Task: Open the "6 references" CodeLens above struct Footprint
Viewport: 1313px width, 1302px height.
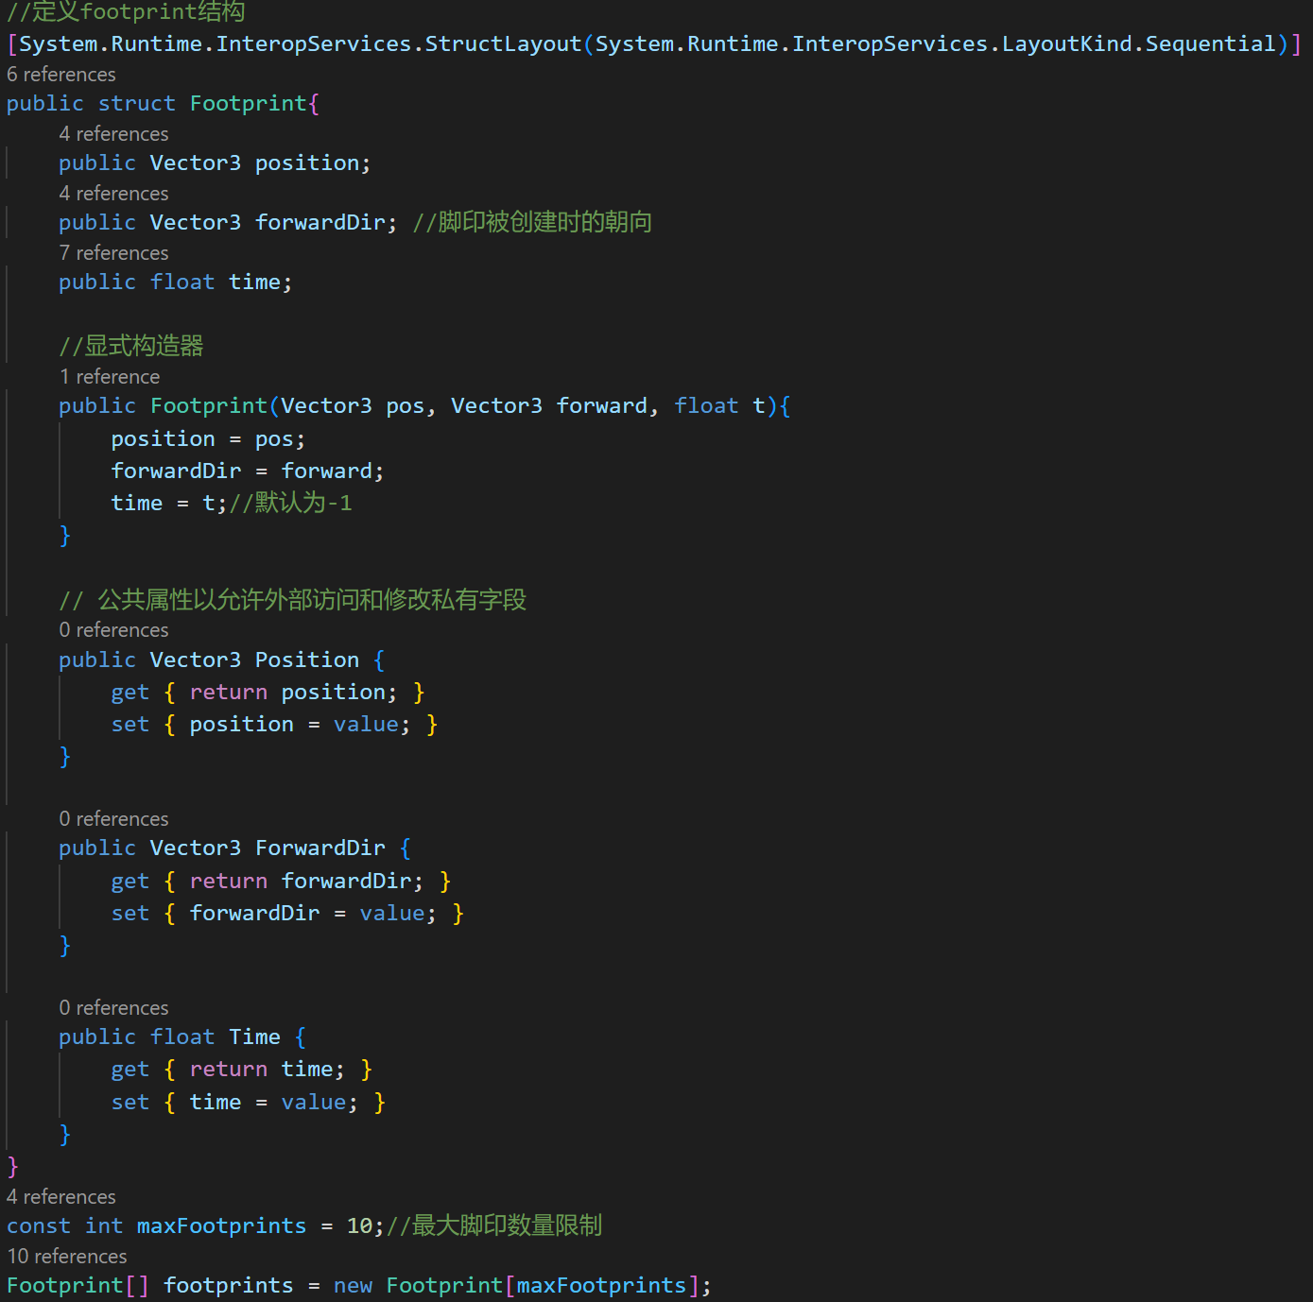Action: click(61, 74)
